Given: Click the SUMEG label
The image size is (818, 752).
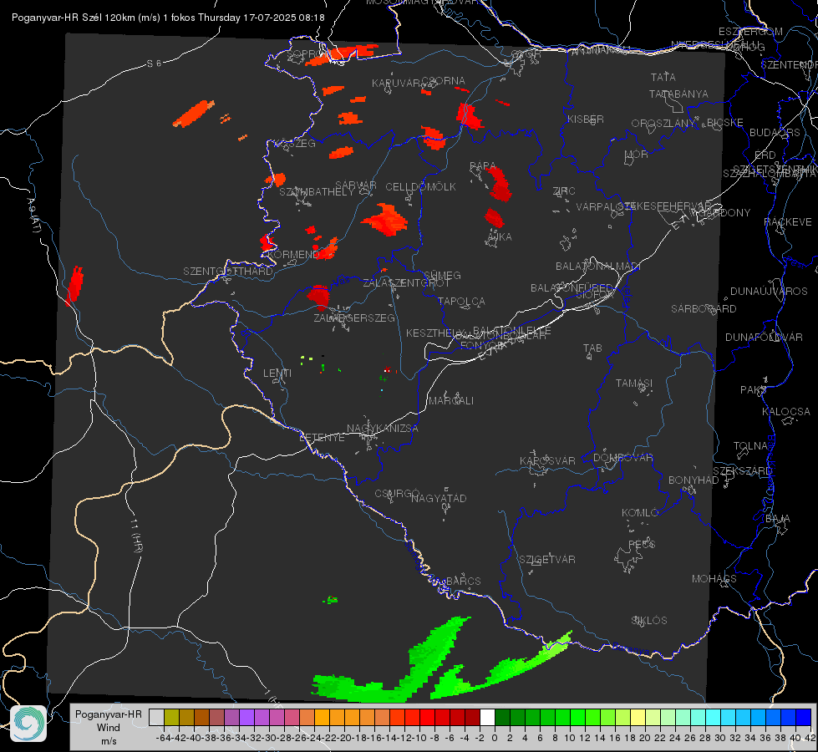Looking at the screenshot, I should click(442, 275).
